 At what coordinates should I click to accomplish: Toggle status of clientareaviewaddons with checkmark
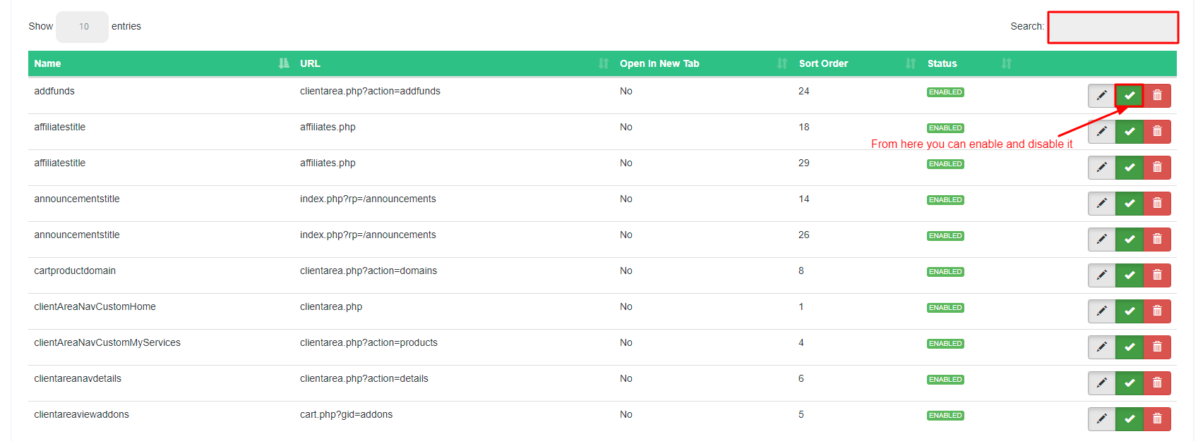point(1130,419)
